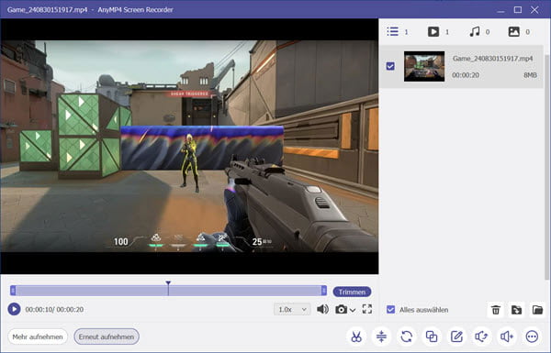The image size is (551, 353).
Task: Open the more tools ellipsis menu
Action: coord(532,336)
